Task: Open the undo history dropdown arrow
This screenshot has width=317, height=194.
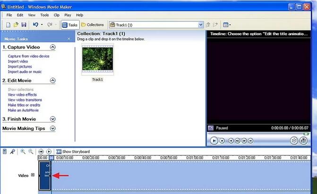Action: coord(42,25)
